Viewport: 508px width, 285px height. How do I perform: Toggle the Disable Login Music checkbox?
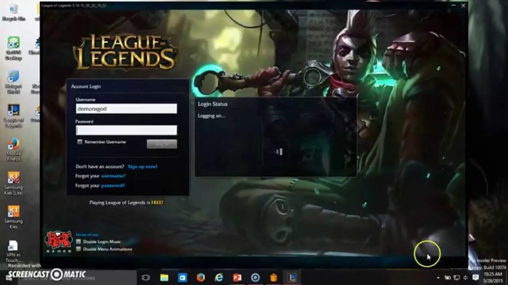[x=79, y=241]
